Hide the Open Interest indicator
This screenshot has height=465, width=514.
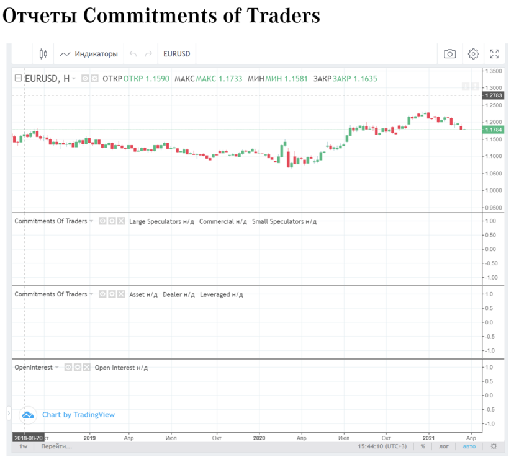point(68,367)
